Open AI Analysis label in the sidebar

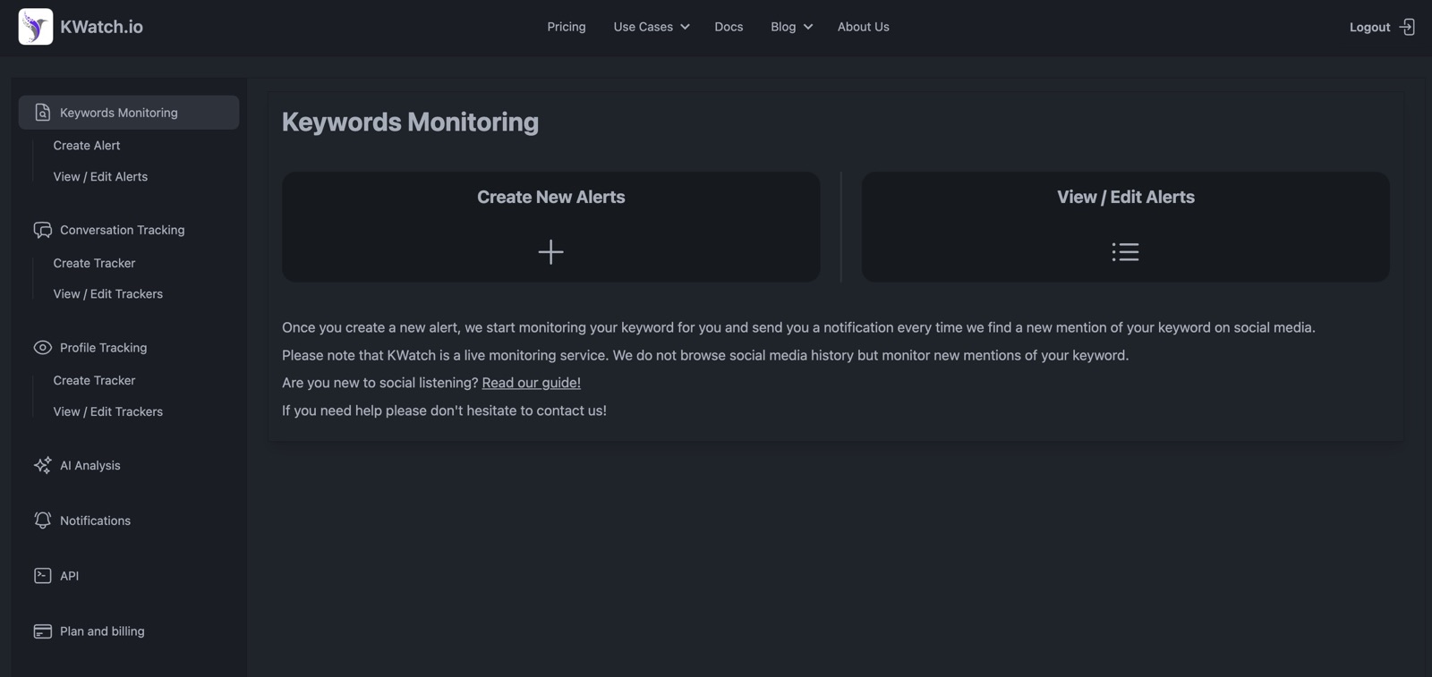(89, 465)
